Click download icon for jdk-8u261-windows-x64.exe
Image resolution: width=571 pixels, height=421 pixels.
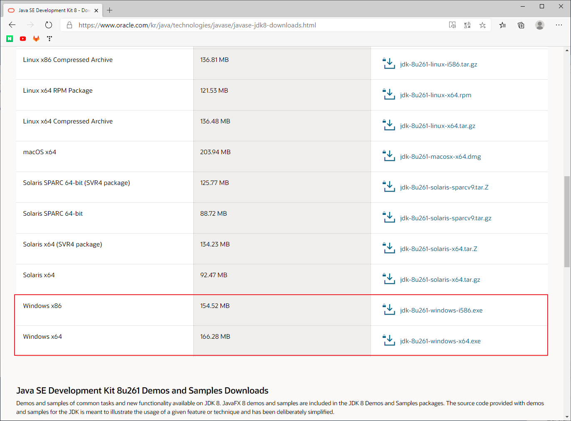(x=388, y=340)
